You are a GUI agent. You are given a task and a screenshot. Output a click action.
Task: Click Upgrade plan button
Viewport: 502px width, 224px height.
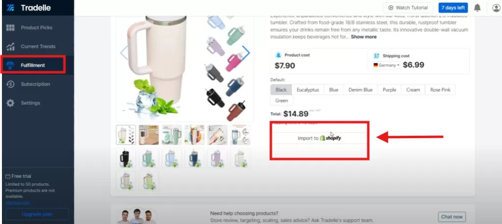tap(37, 214)
